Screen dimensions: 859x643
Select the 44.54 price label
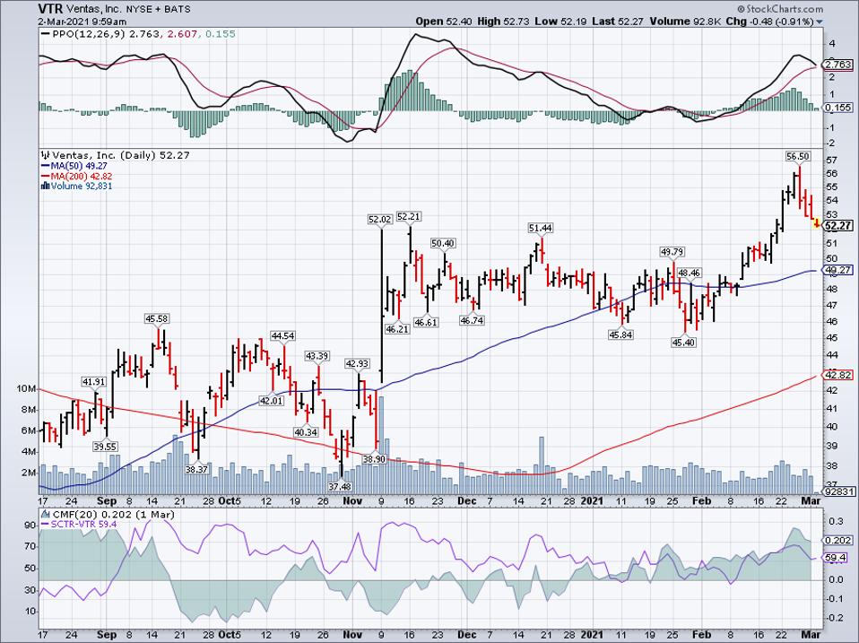pos(282,335)
